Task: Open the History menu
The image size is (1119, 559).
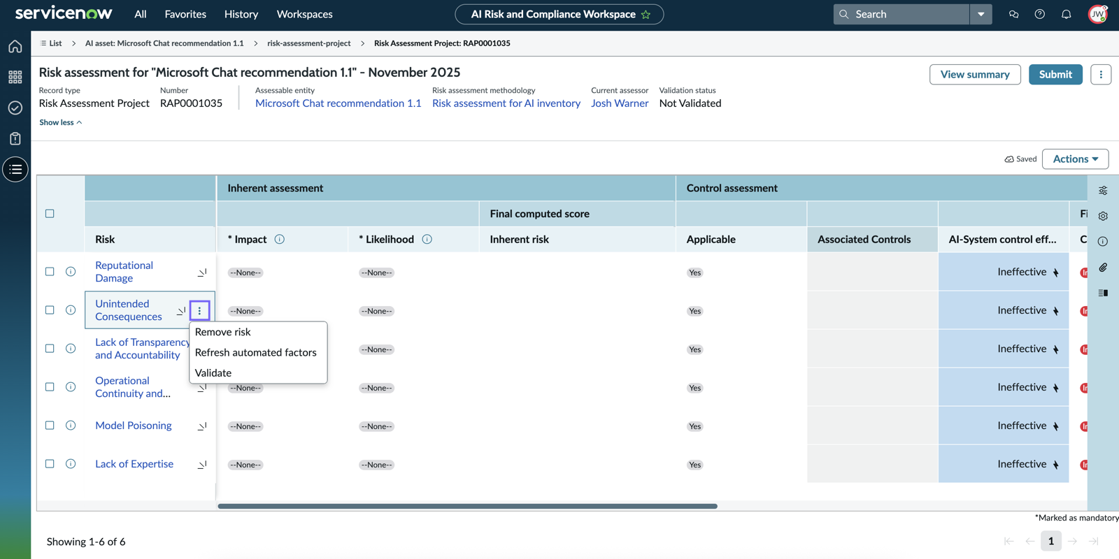Action: point(241,14)
